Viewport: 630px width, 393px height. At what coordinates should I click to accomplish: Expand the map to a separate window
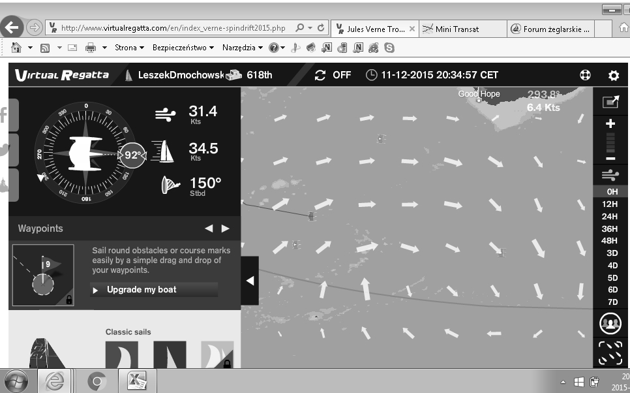point(610,101)
